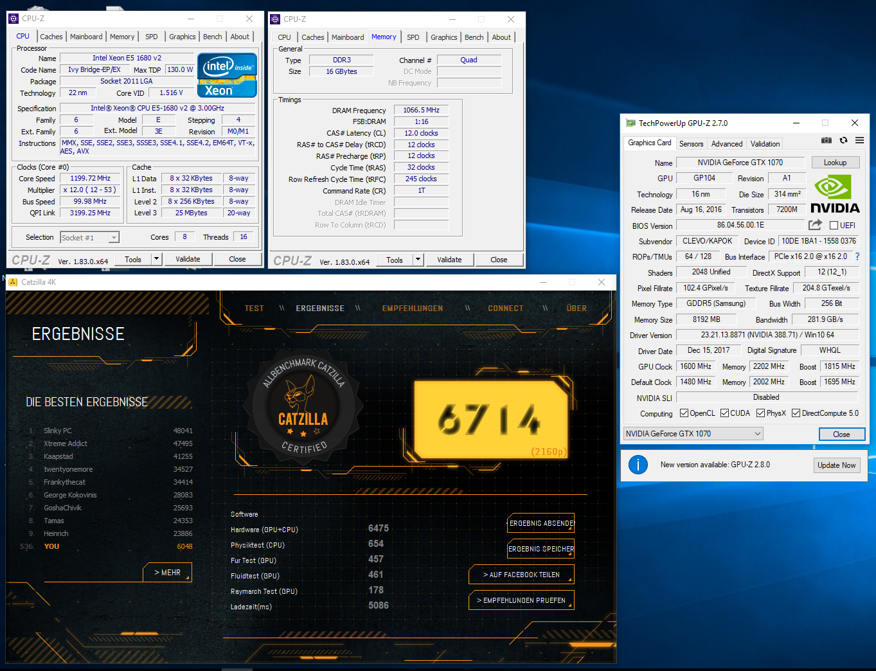This screenshot has width=876, height=671.
Task: Open the ÜBER tab in Catzilla
Action: (577, 309)
